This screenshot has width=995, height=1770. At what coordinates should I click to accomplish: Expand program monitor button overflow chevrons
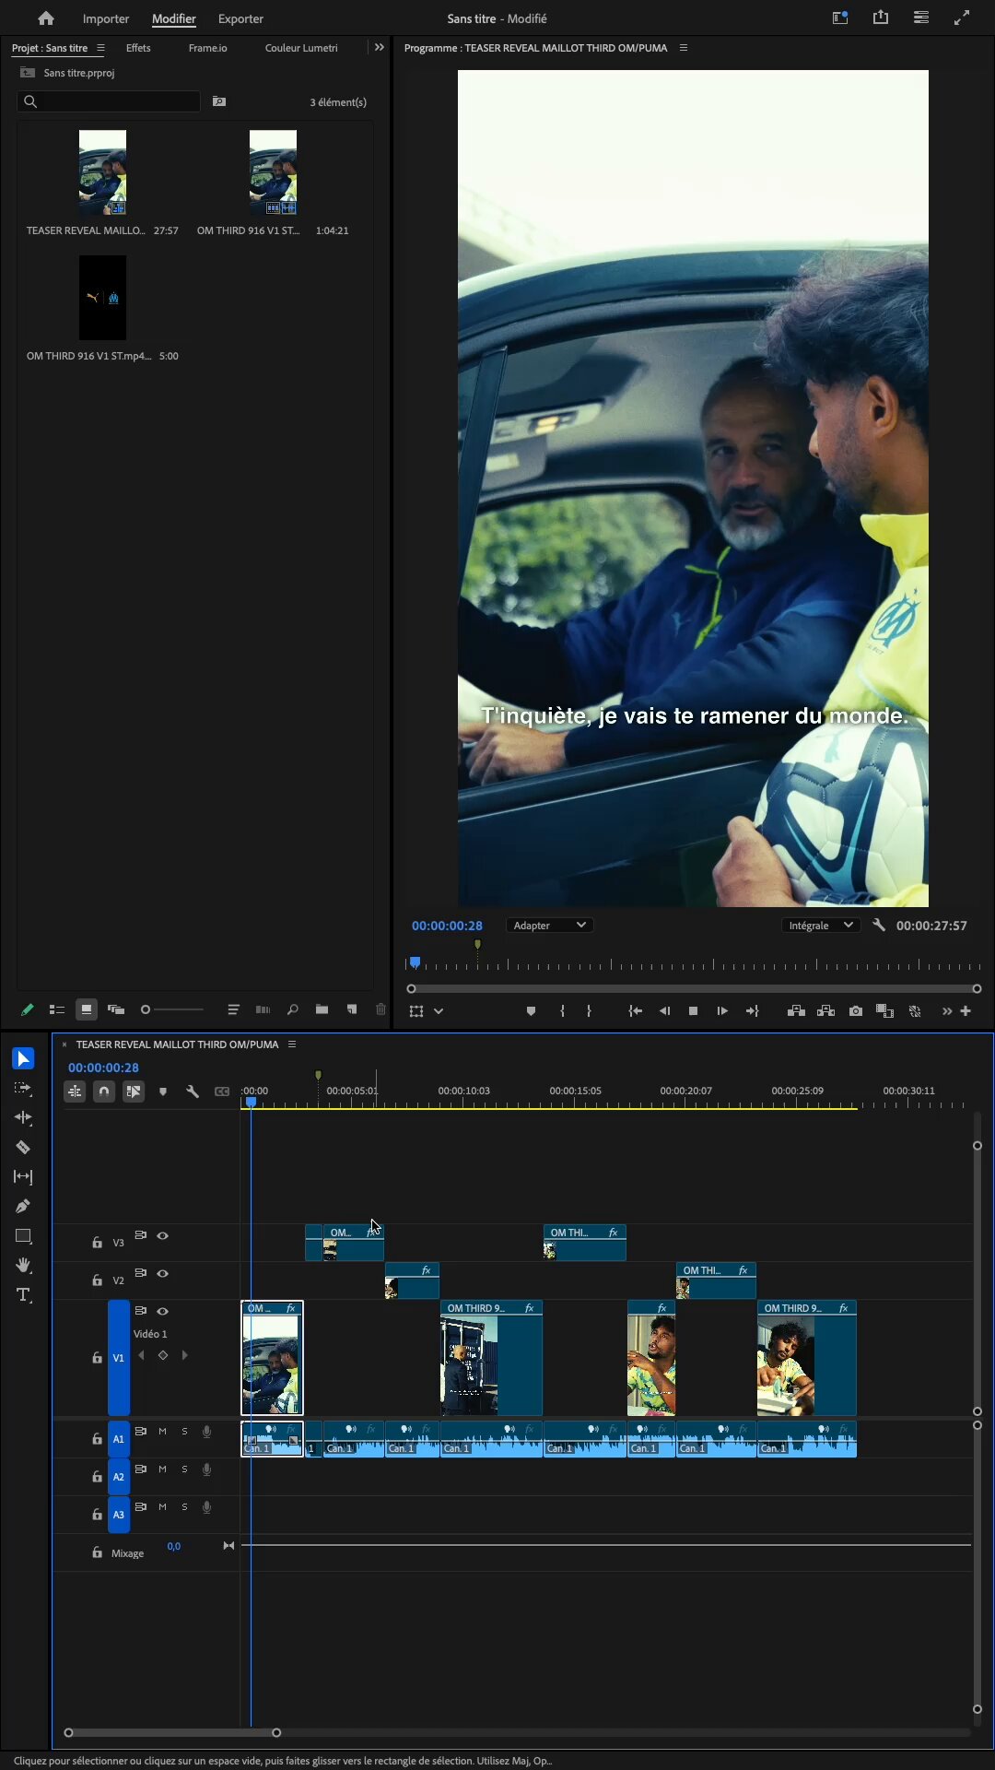946,1011
